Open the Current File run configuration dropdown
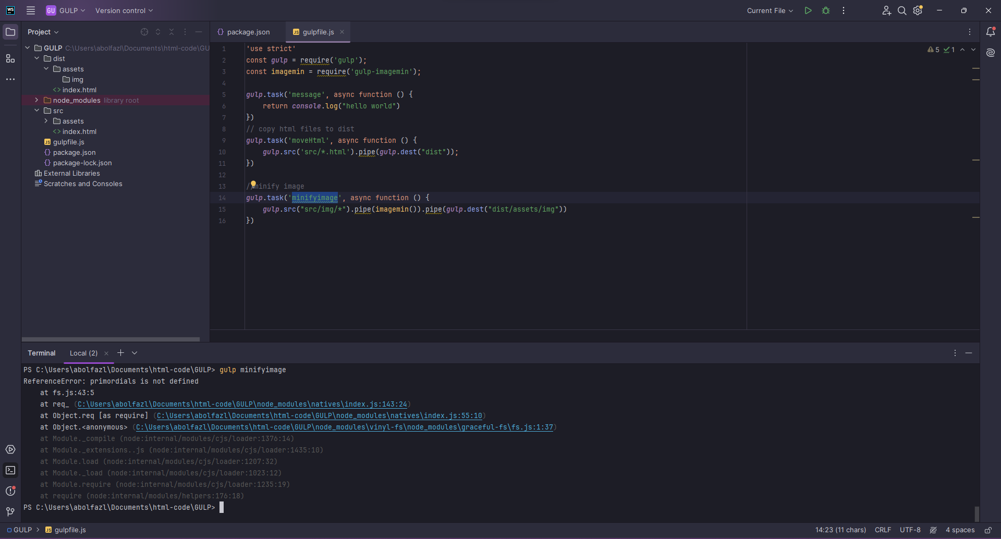The image size is (1001, 539). click(x=770, y=10)
